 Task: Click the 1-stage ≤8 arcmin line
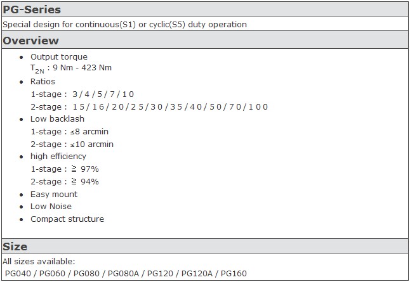(x=69, y=131)
